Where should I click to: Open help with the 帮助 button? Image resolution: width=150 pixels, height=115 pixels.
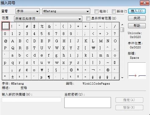pos(137,26)
